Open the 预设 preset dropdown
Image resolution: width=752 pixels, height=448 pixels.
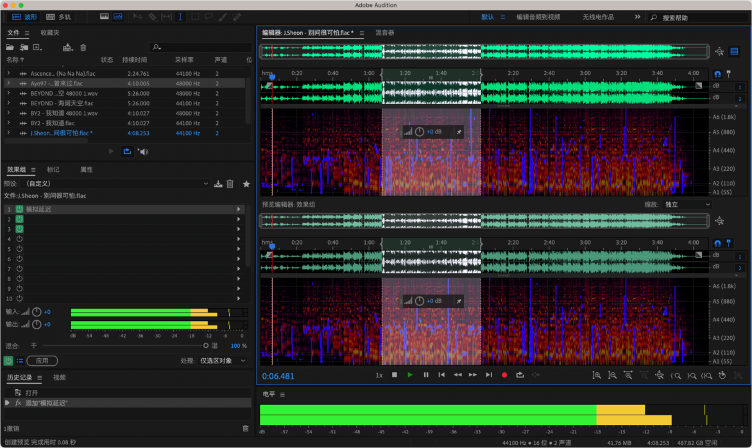pos(117,184)
